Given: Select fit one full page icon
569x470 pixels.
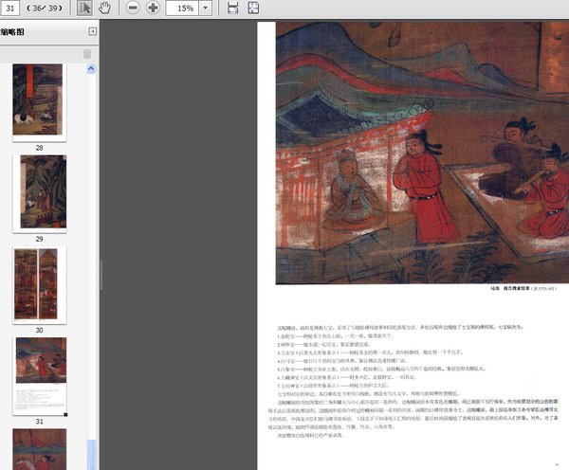Looking at the screenshot, I should 253,8.
